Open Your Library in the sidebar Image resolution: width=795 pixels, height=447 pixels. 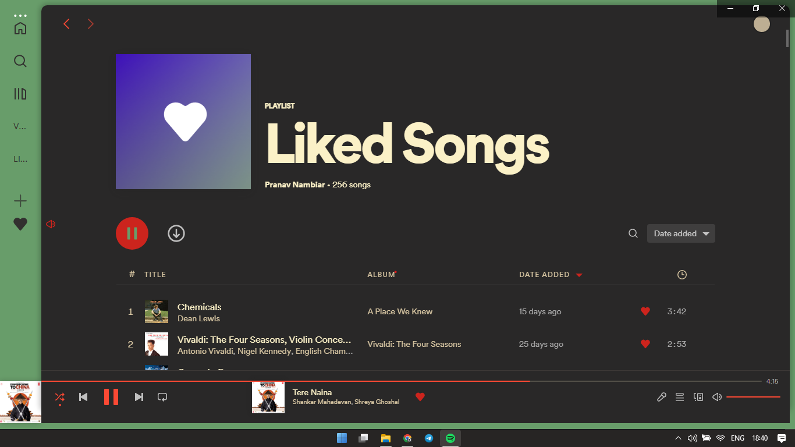pos(20,93)
